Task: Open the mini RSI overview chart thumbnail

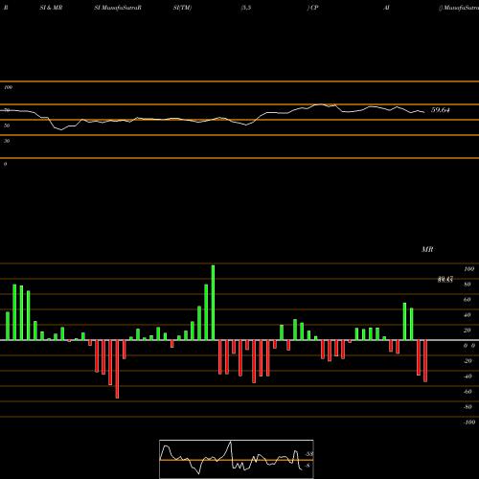Action: point(237,459)
